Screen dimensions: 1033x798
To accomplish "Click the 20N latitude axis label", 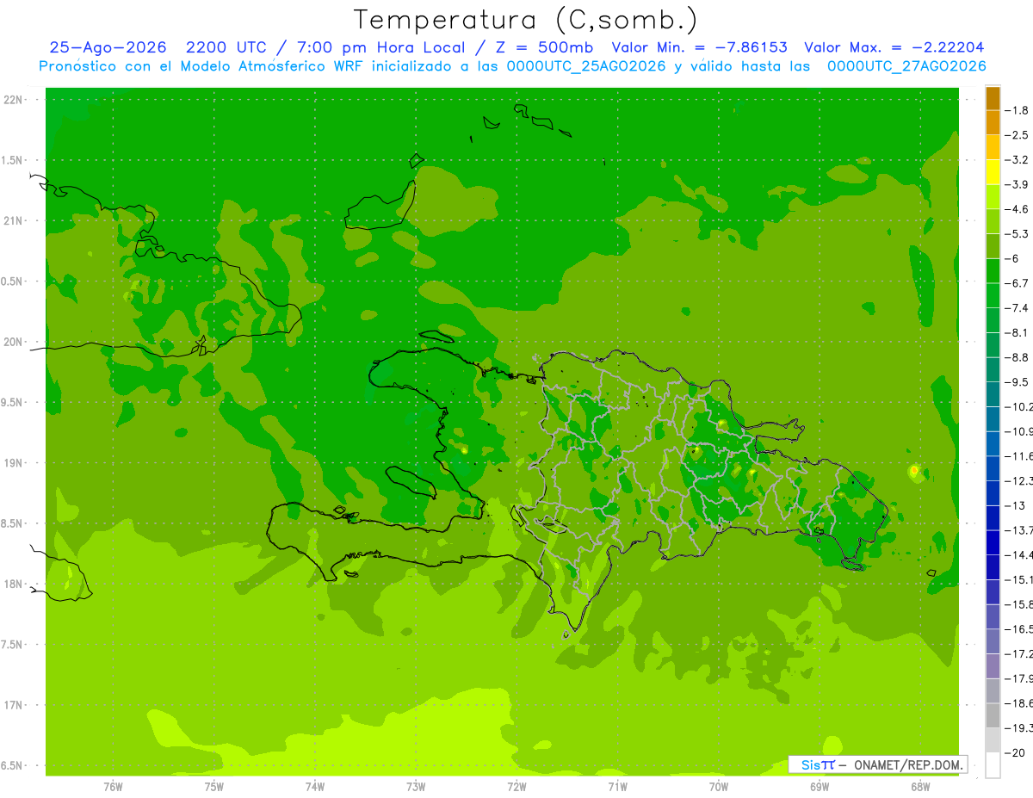I will point(13,342).
